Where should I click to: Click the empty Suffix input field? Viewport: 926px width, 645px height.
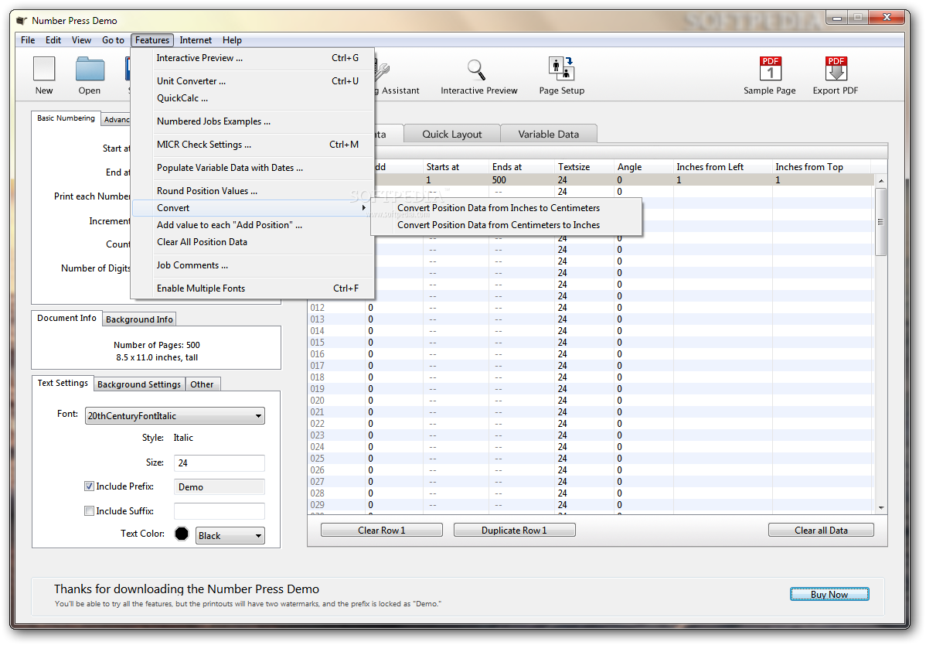[219, 511]
